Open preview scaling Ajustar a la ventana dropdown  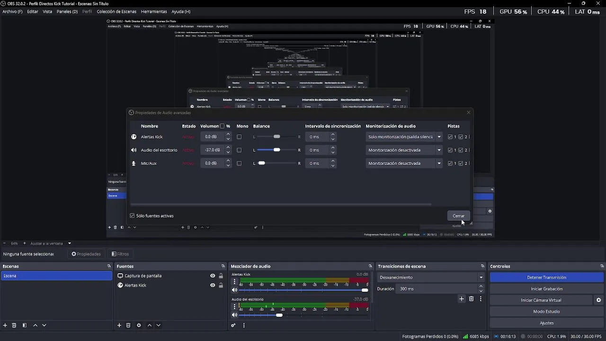click(51, 243)
